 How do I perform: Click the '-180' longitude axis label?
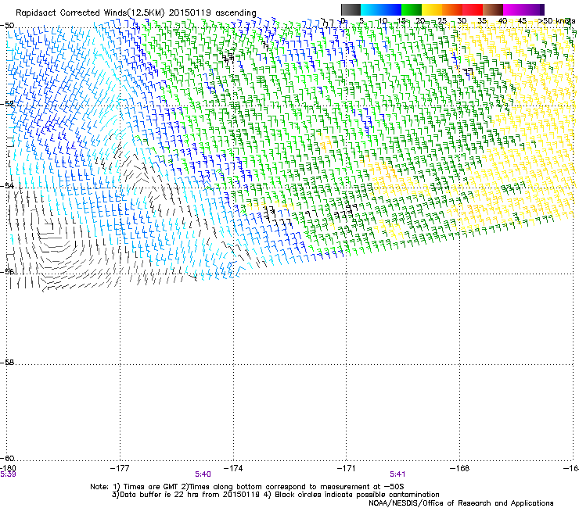(x=8, y=468)
